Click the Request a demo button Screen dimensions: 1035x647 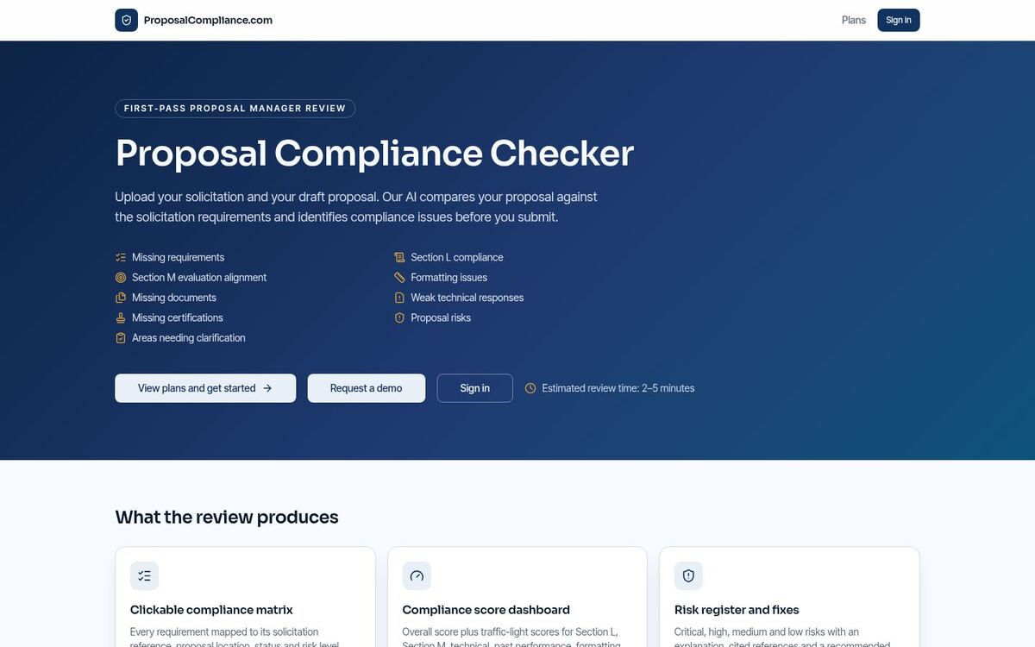tap(367, 388)
